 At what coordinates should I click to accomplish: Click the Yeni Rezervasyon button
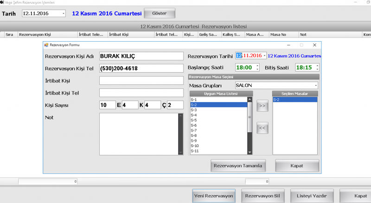pyautogui.click(x=214, y=196)
